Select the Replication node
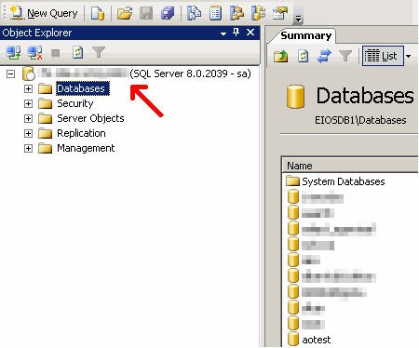The image size is (419, 348). (x=81, y=133)
